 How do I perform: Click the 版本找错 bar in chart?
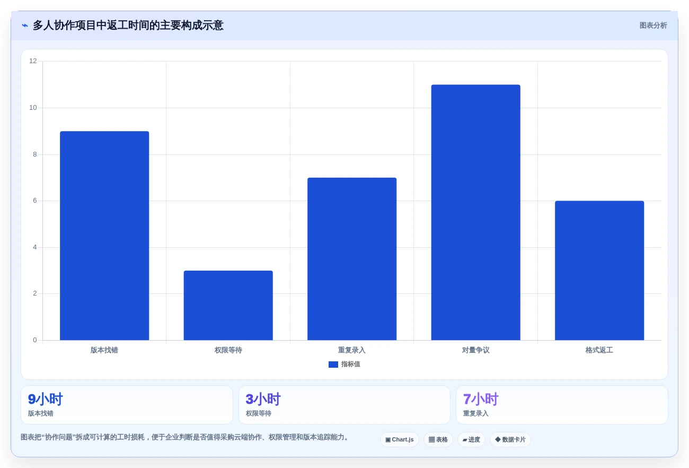(x=104, y=236)
